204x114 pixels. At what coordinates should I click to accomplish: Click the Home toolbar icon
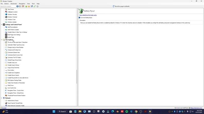click(x=23, y=6)
